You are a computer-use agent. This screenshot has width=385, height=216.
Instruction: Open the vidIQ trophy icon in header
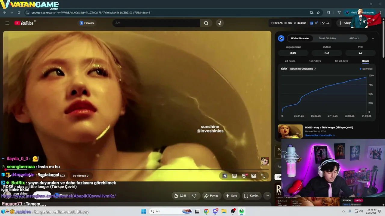pyautogui.click(x=323, y=23)
